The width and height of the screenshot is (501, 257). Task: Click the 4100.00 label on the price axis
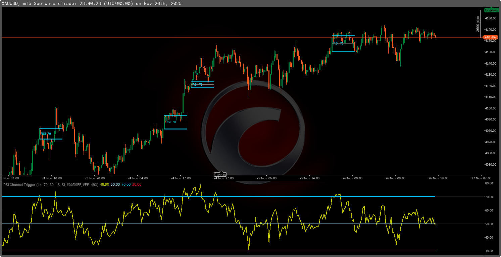[x=491, y=108]
